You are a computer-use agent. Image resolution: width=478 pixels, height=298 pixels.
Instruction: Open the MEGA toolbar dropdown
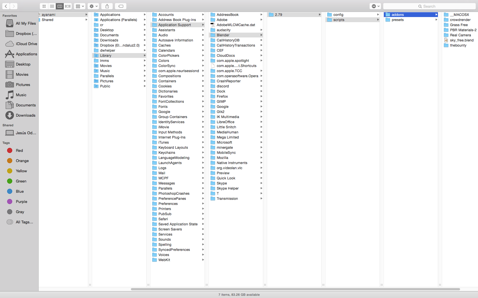375,6
